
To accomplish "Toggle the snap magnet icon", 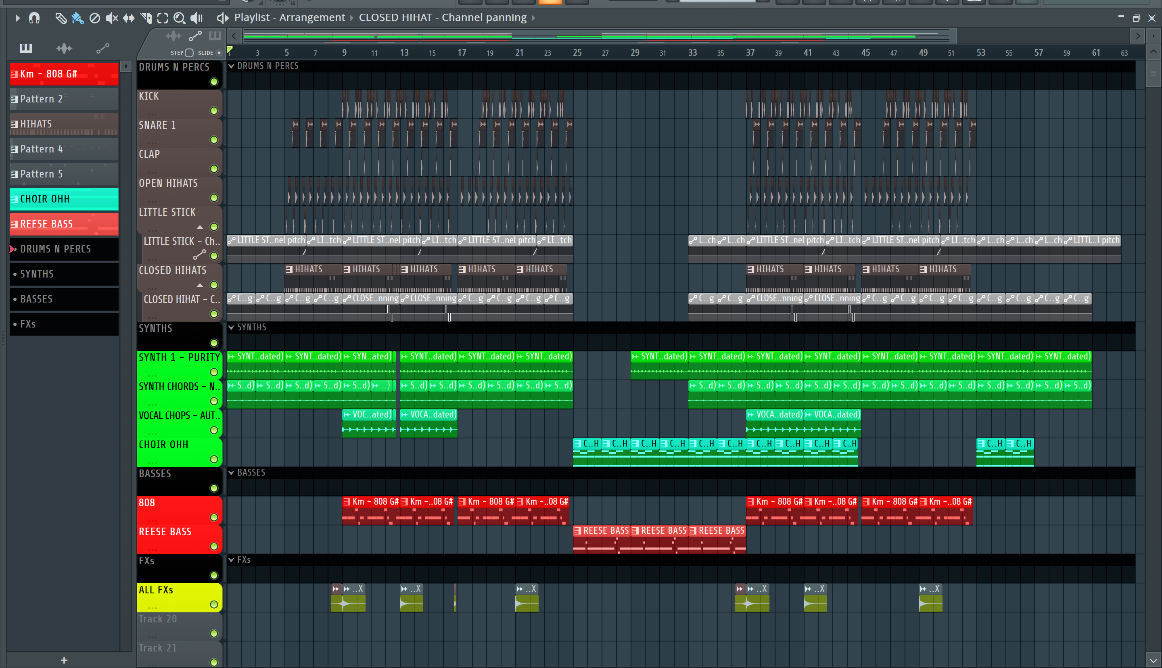I will 34,18.
